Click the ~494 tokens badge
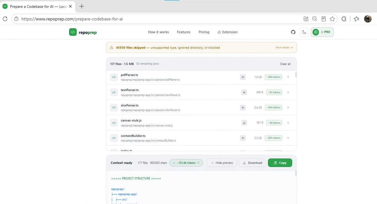The image size is (377, 204). coord(273,77)
